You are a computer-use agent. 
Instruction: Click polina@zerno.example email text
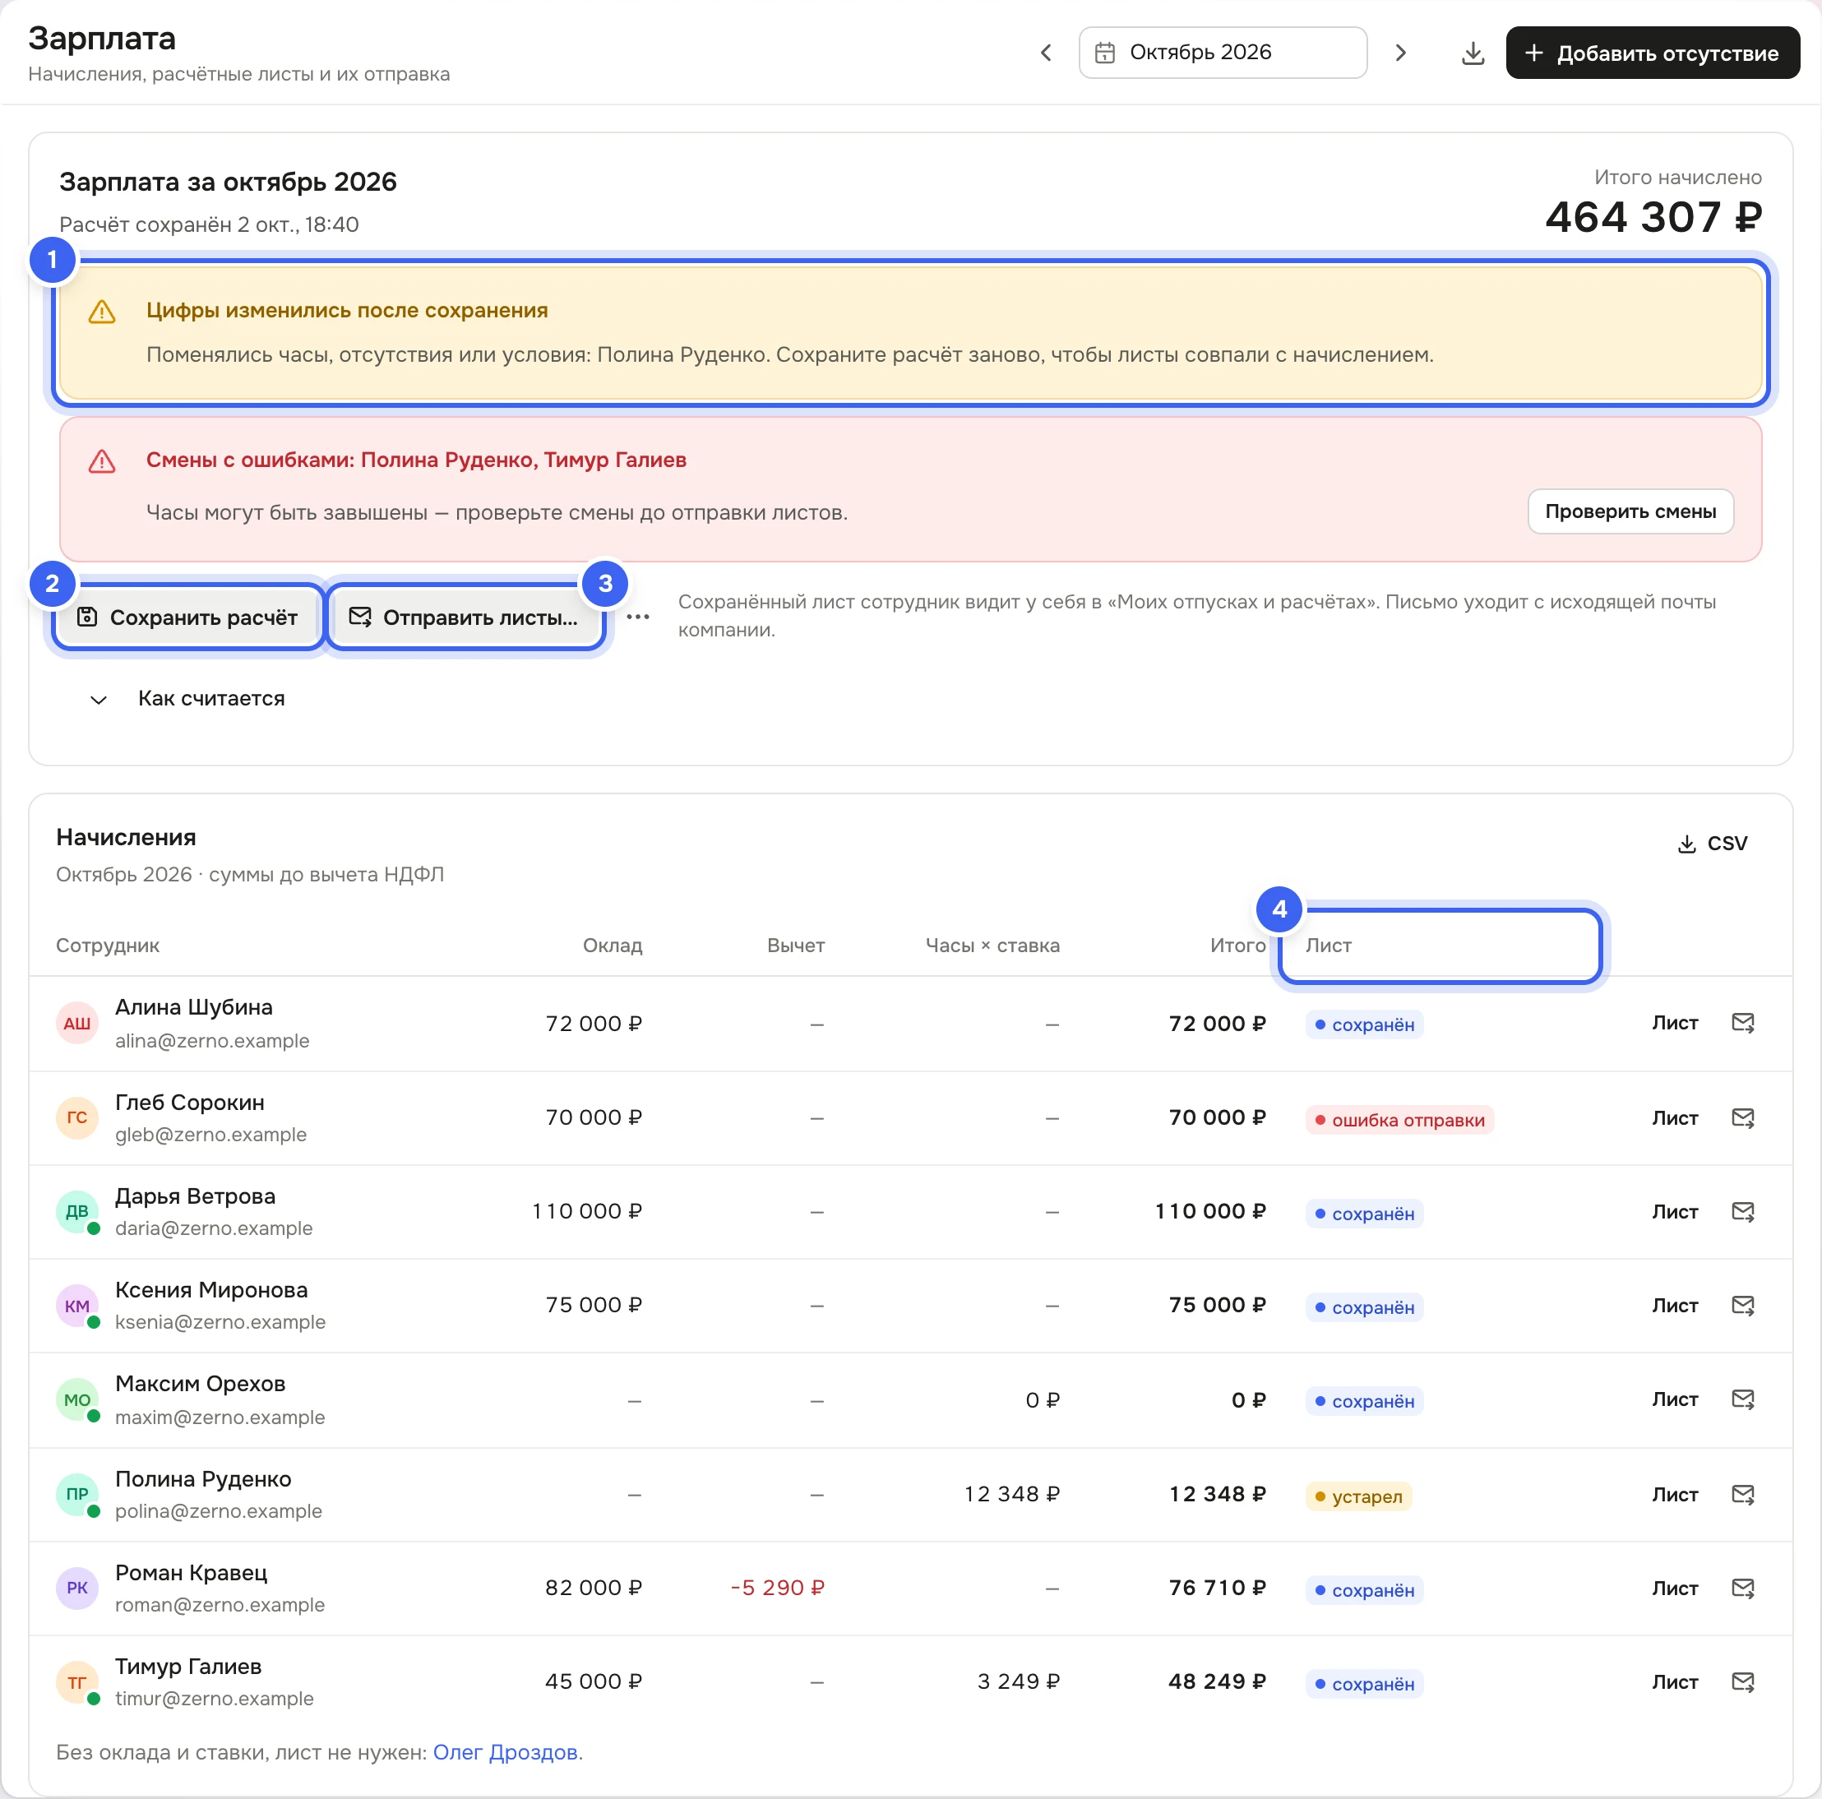(219, 1510)
